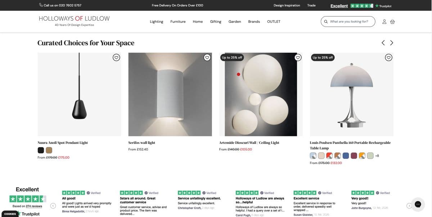The image size is (432, 217).
Task: Go to previous Trustpilot review
Action: click(53, 206)
